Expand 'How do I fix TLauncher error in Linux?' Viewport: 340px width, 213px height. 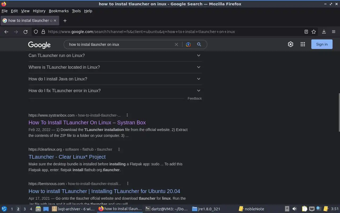115,91
